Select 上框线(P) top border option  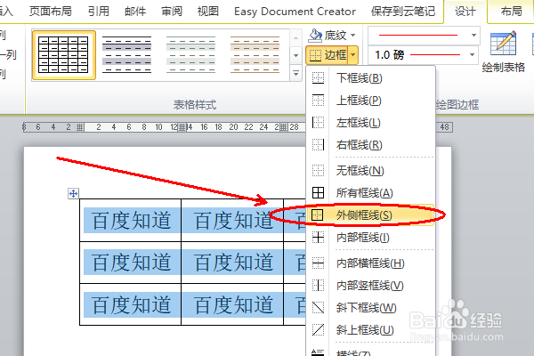(370, 101)
